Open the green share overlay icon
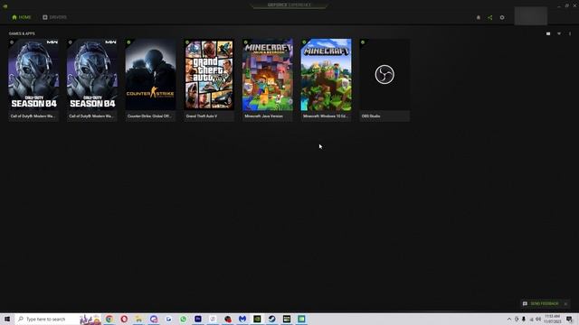Viewport: 579px width, 325px height. 490,17
